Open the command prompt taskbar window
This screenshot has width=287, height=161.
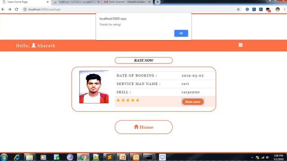pos(149,157)
